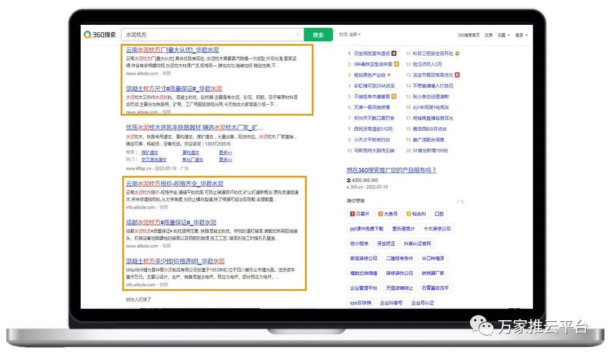The height and width of the screenshot is (354, 609).
Task: Click the search field containing 水泥枕方
Action: (209, 35)
